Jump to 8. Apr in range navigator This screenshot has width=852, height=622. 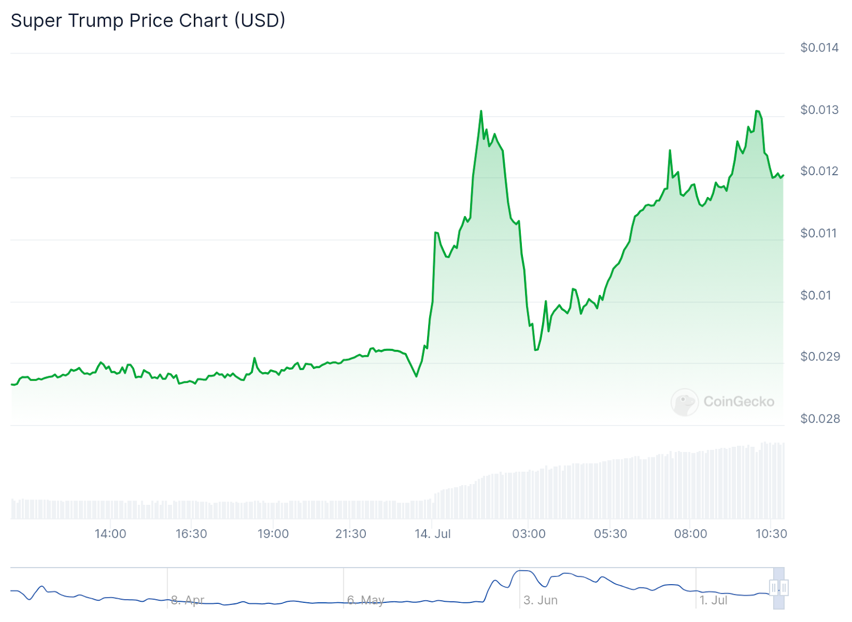pos(187,600)
